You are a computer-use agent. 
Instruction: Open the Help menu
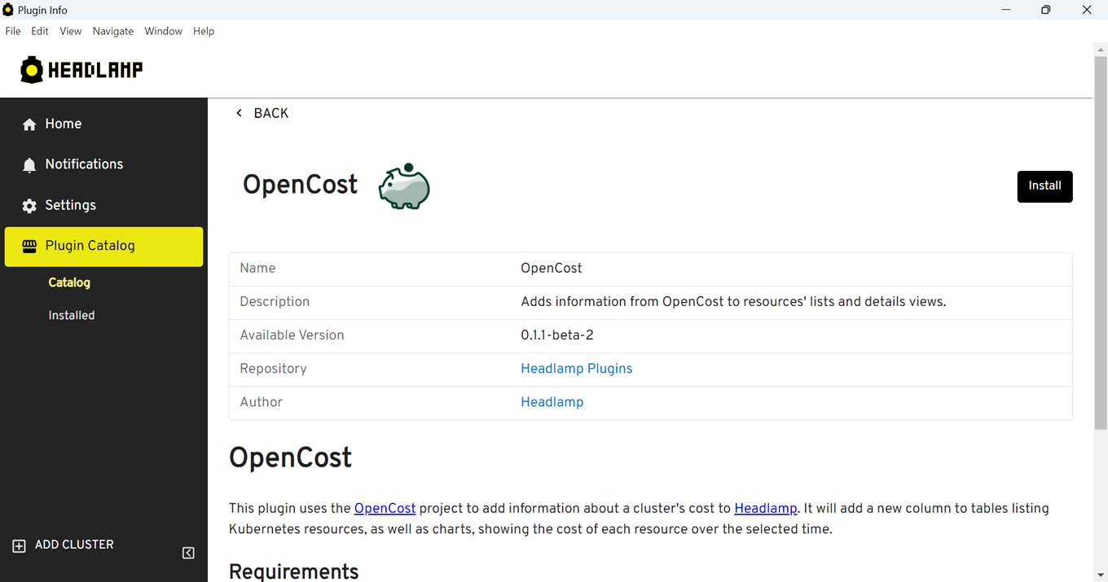point(204,31)
